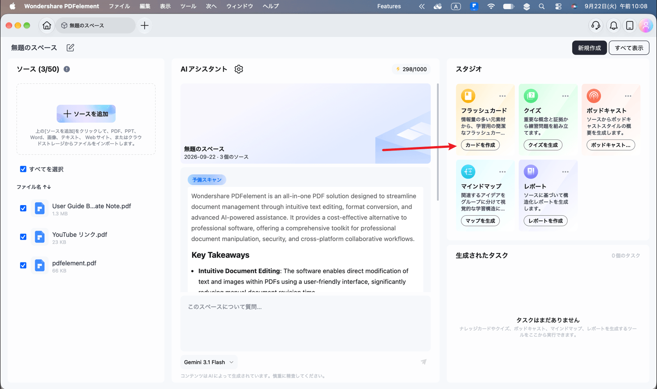Toggle the すべてを選択 checkbox
657x389 pixels.
23,169
